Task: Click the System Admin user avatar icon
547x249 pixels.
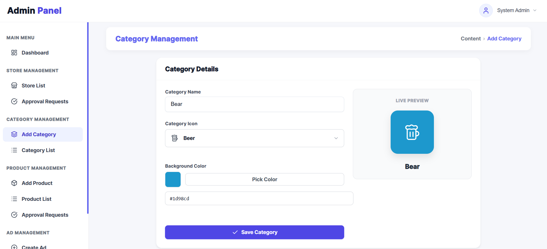Action: click(486, 11)
